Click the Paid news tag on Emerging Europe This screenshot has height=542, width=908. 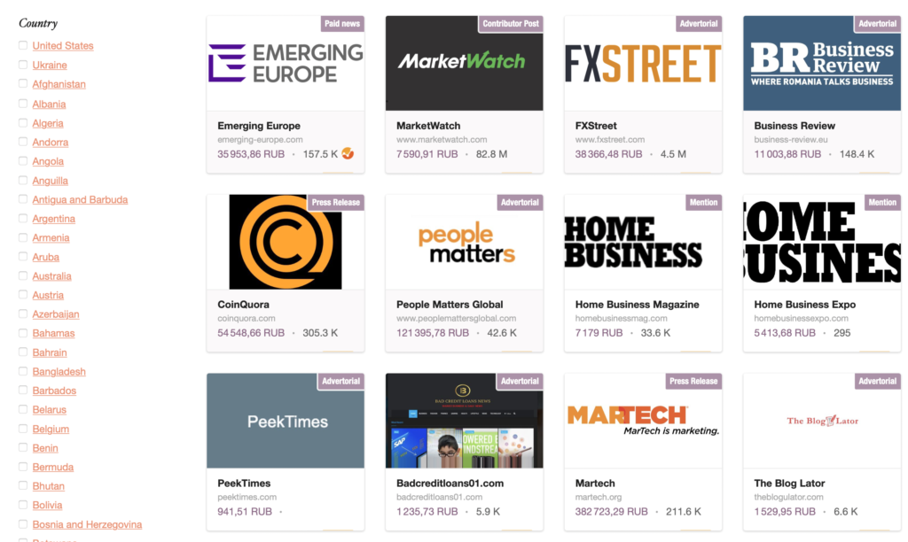(341, 24)
